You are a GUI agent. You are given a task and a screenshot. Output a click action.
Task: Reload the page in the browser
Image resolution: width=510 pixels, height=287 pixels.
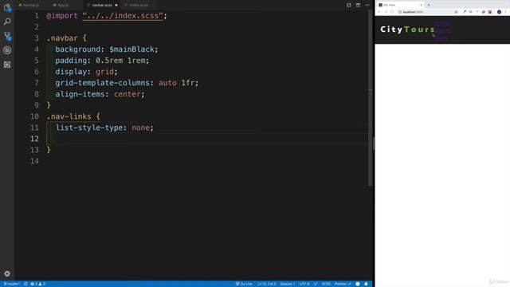(x=392, y=12)
